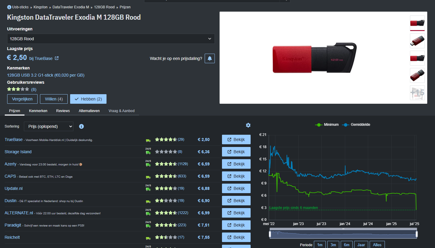This screenshot has width=435, height=248.
Task: Set chart period to Jaar
Action: pyautogui.click(x=361, y=245)
